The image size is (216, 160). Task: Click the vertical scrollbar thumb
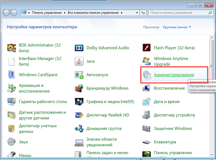211,66
